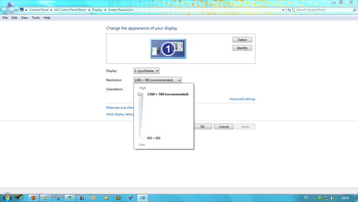Show hidden tray icons arrow
Image resolution: width=358 pixels, height=202 pixels.
click(313, 198)
